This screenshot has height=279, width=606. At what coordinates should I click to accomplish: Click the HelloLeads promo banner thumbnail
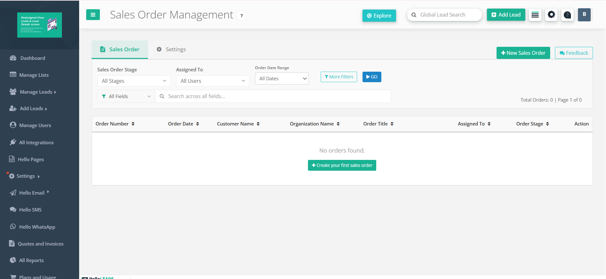[40, 25]
